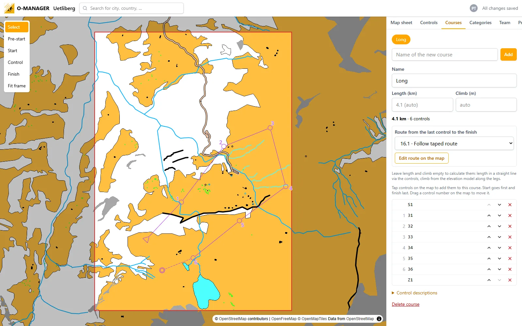Move finish Z1 up in list

coord(489,280)
